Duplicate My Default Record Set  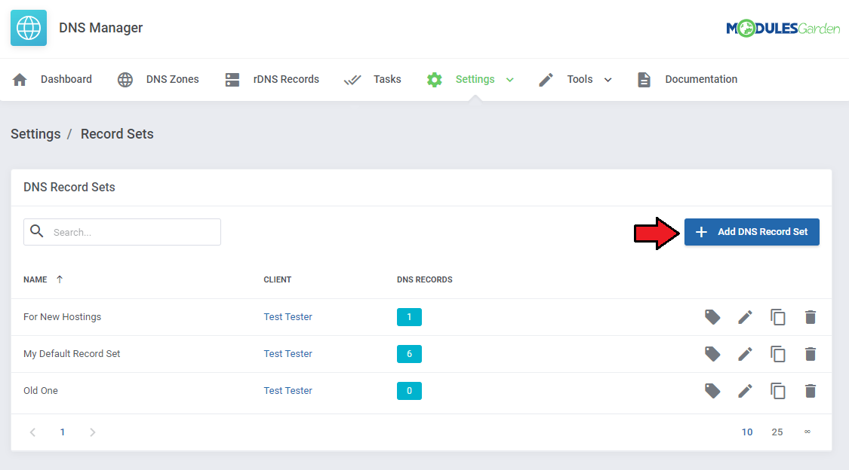pos(777,354)
